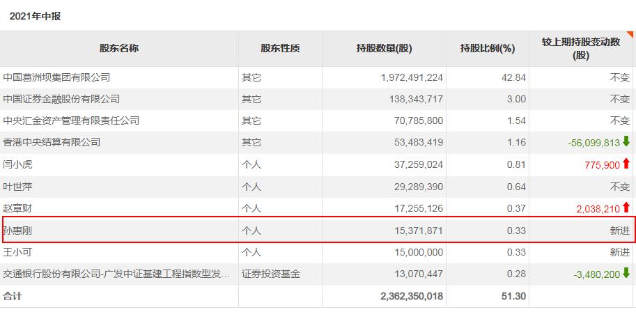Select 中央汇金资产管理有限责任公司 shareholder name

click(x=71, y=120)
